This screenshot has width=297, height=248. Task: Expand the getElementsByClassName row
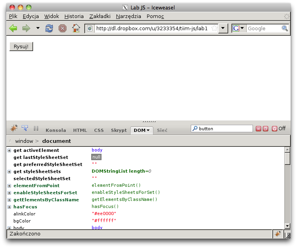point(9,200)
